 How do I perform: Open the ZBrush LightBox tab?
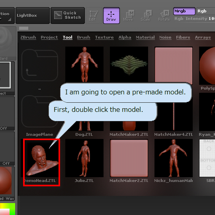click(x=28, y=37)
